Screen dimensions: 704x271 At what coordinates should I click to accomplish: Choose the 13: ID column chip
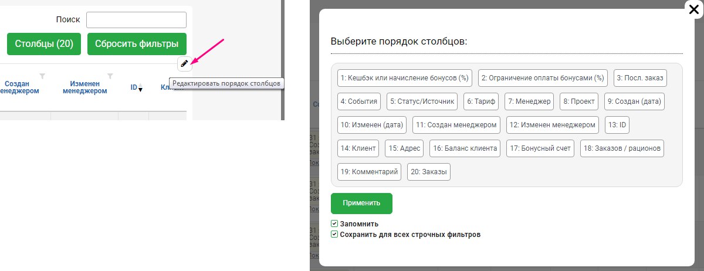[x=617, y=125]
